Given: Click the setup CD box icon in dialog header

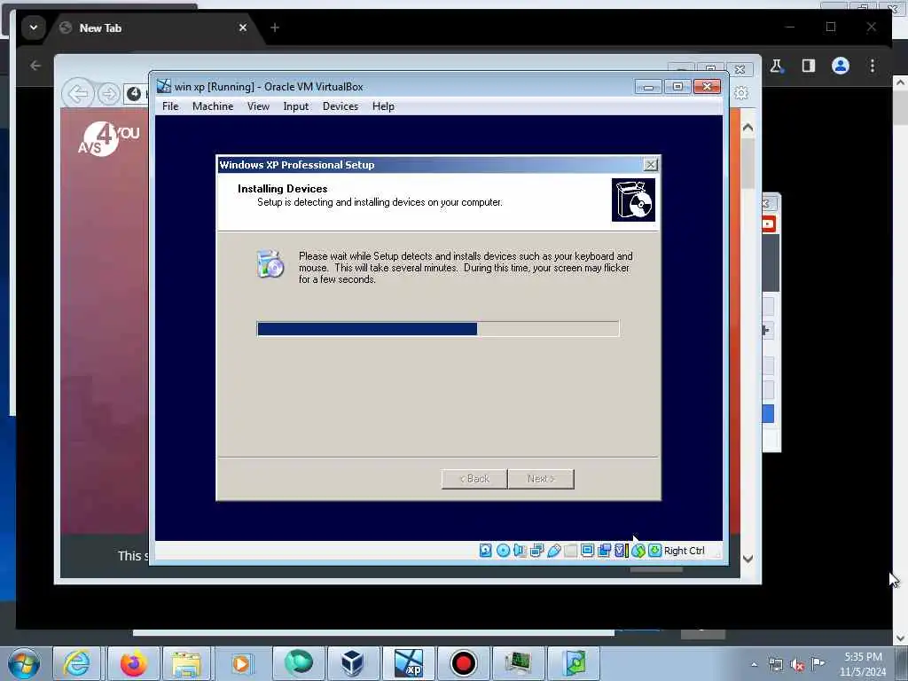Looking at the screenshot, I should (633, 200).
